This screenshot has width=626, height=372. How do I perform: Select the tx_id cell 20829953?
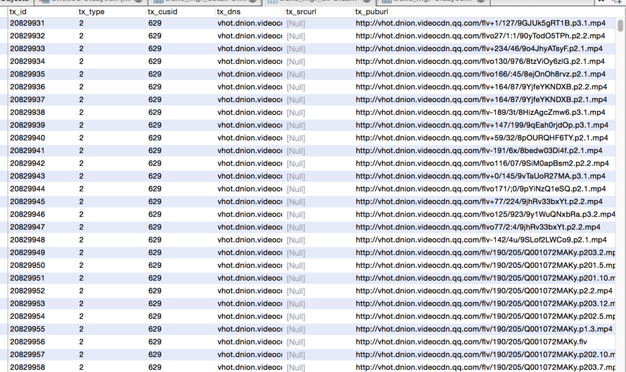click(27, 304)
